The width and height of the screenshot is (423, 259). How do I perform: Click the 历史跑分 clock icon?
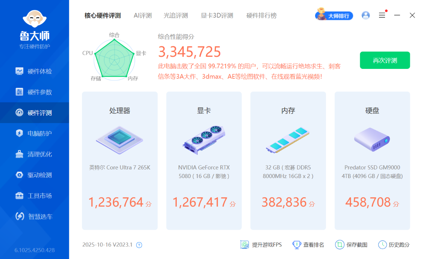(382, 245)
